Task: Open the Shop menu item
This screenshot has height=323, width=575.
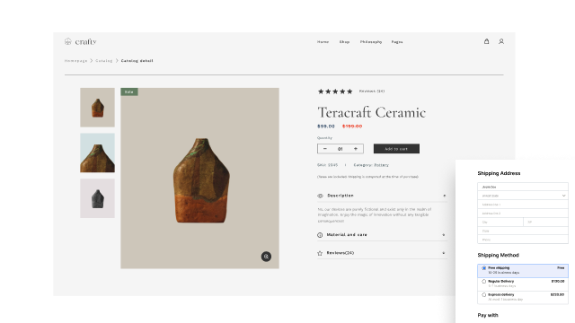Action: click(344, 42)
